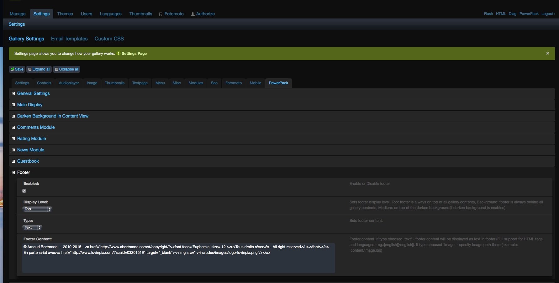559x283 pixels.
Task: Click the help question mark icon beside Settings Page
Action: point(119,54)
